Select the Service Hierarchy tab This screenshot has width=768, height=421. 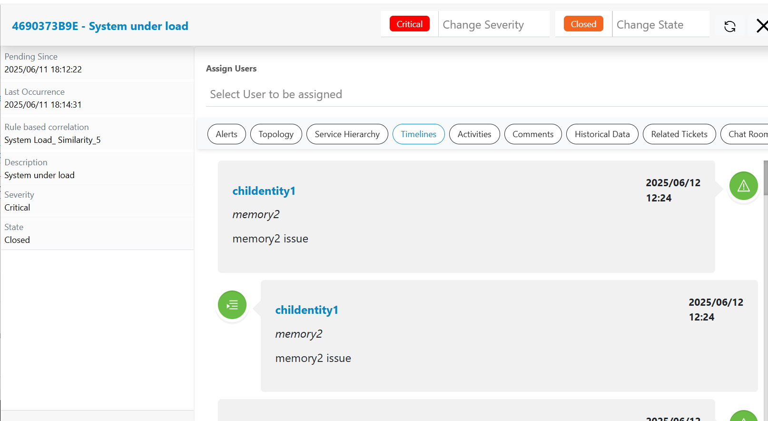347,134
